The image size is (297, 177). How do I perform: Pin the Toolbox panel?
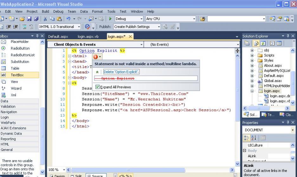37,36
